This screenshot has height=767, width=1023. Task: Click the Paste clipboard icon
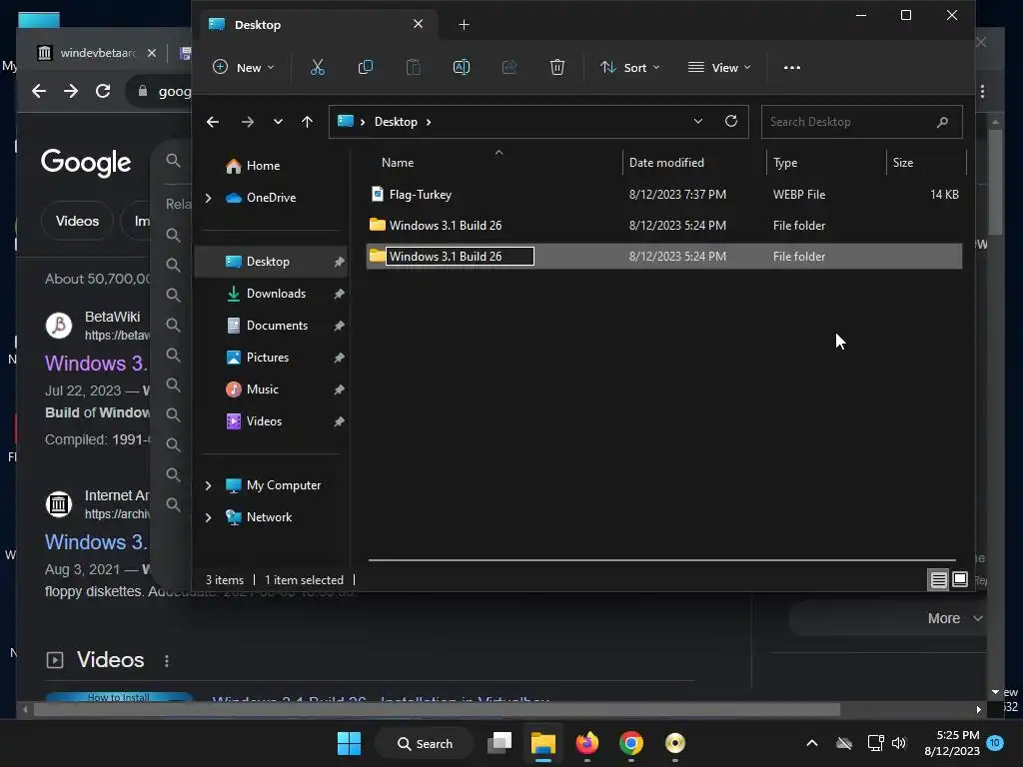click(413, 67)
